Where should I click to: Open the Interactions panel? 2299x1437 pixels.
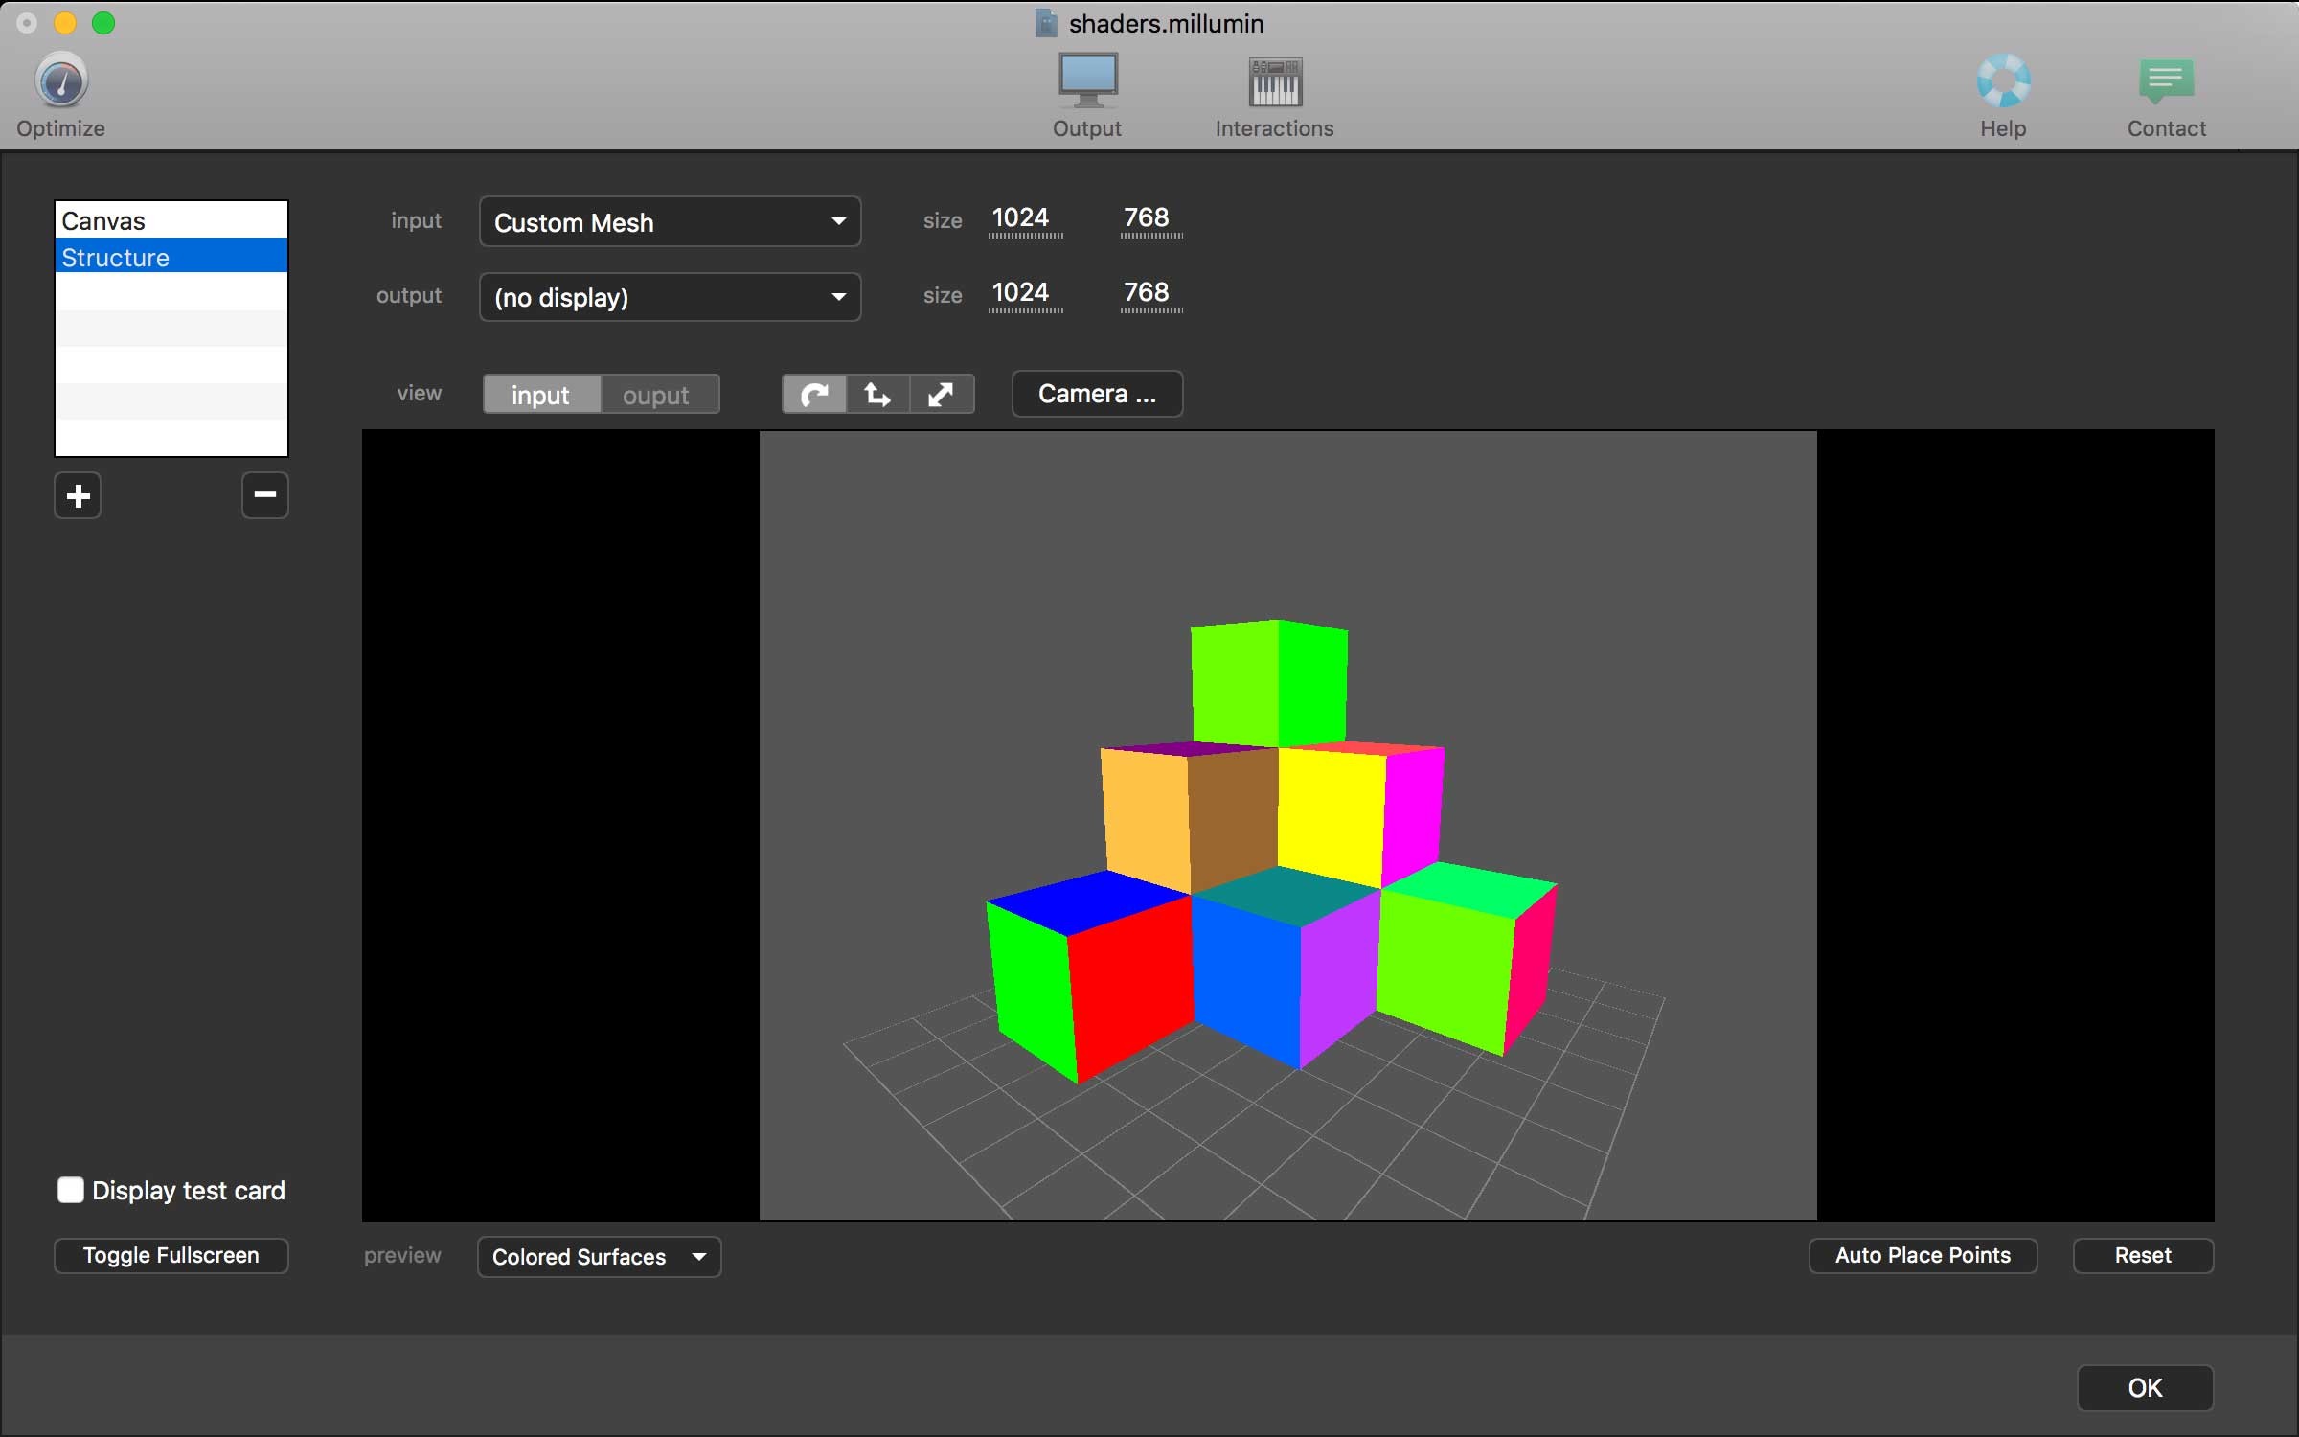coord(1274,93)
